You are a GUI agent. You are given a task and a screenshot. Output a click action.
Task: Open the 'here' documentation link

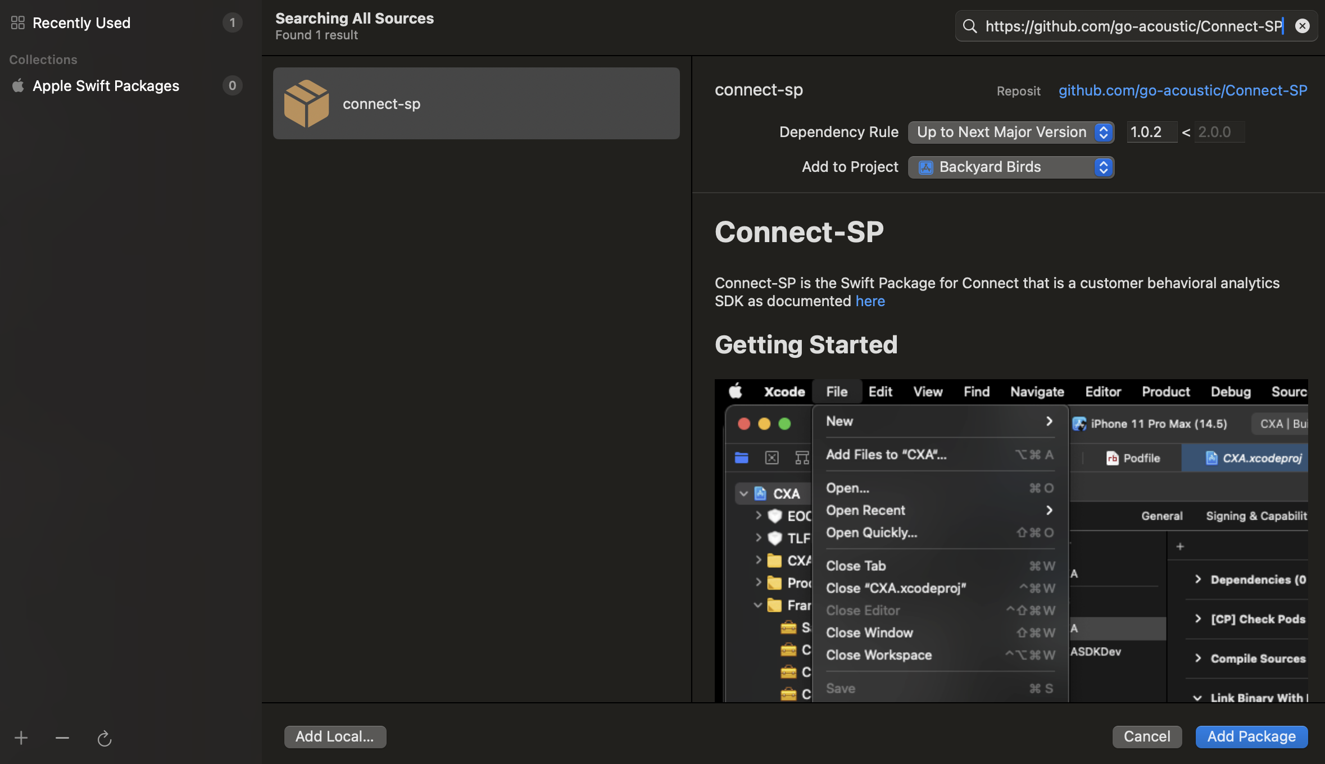point(870,301)
